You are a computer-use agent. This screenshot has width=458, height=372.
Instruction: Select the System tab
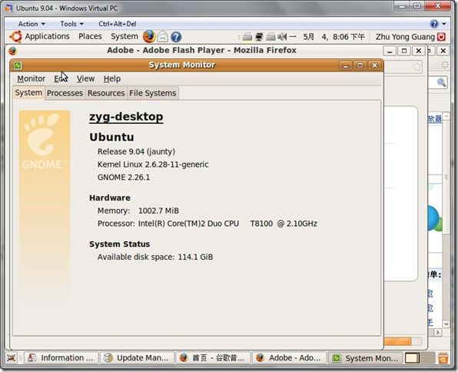tap(28, 93)
